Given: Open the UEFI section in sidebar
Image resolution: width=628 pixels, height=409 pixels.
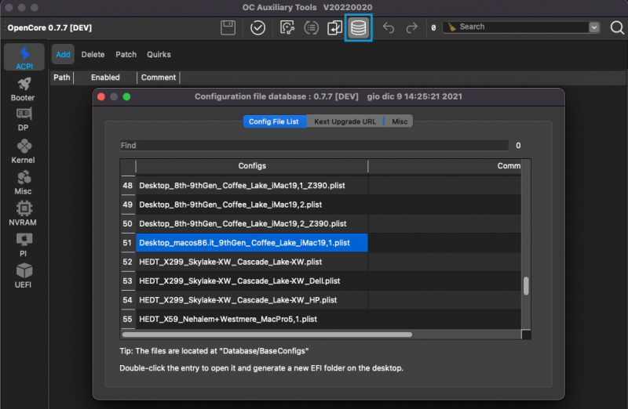Looking at the screenshot, I should click(23, 276).
